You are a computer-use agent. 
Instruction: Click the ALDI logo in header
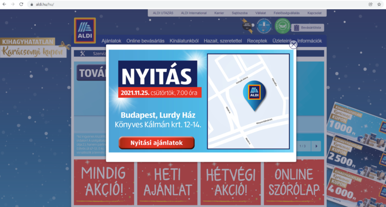tap(84, 30)
